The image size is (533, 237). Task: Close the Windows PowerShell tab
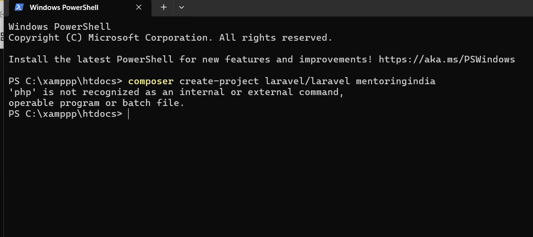[x=139, y=8]
